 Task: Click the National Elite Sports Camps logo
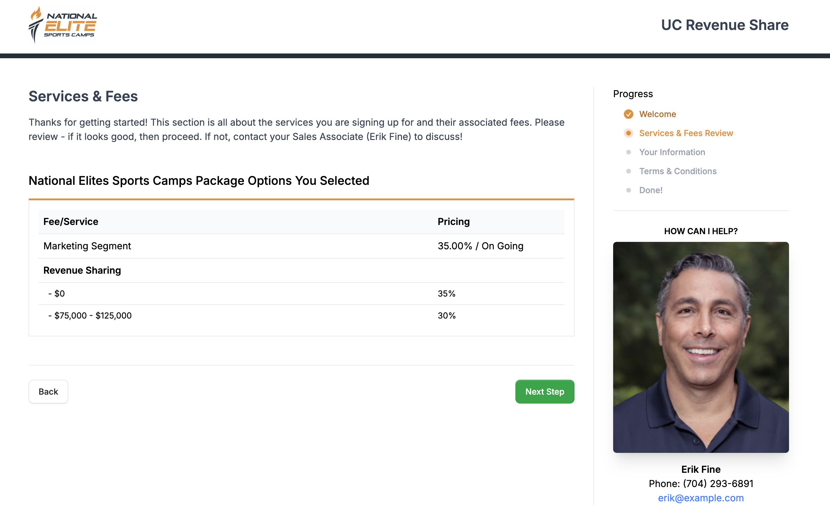[x=63, y=25]
